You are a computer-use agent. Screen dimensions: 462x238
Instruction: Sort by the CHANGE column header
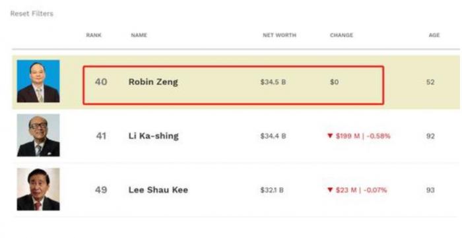tap(341, 35)
